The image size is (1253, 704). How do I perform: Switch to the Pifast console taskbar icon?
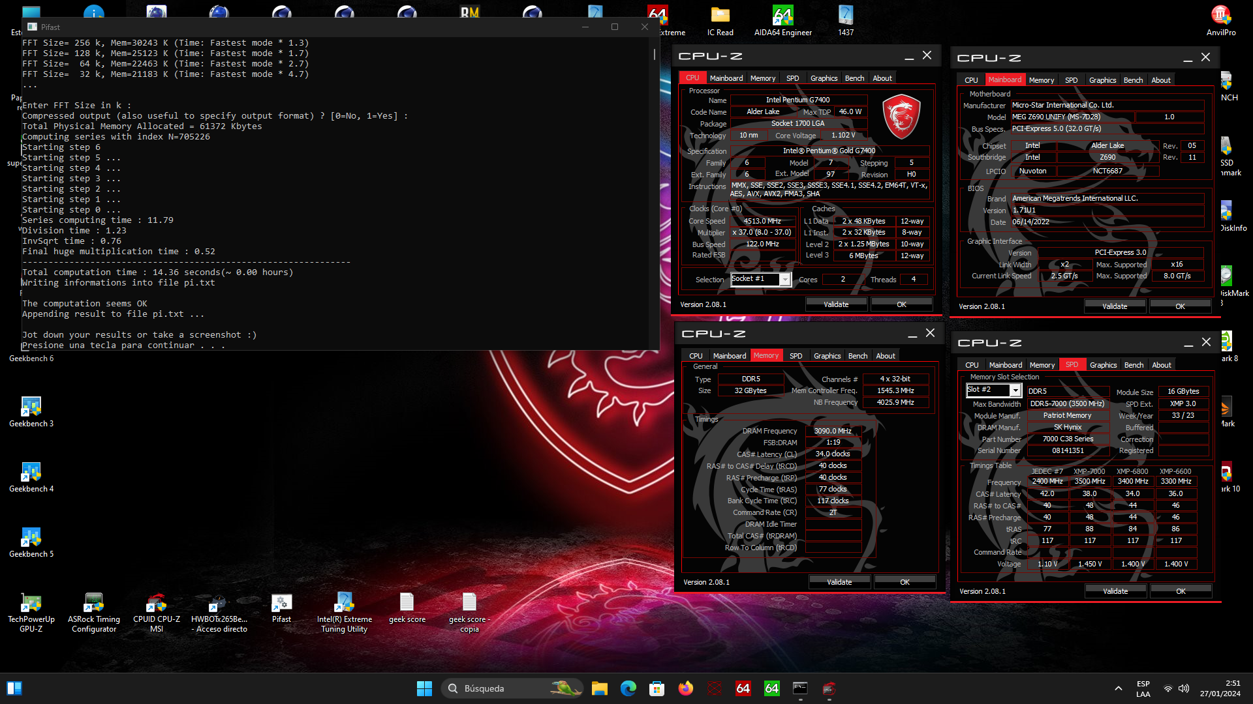[x=801, y=688]
